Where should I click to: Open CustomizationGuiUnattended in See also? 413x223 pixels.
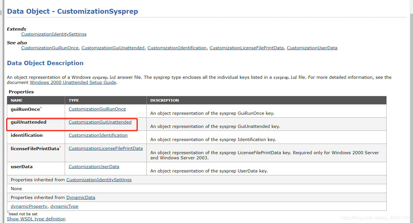click(x=113, y=48)
